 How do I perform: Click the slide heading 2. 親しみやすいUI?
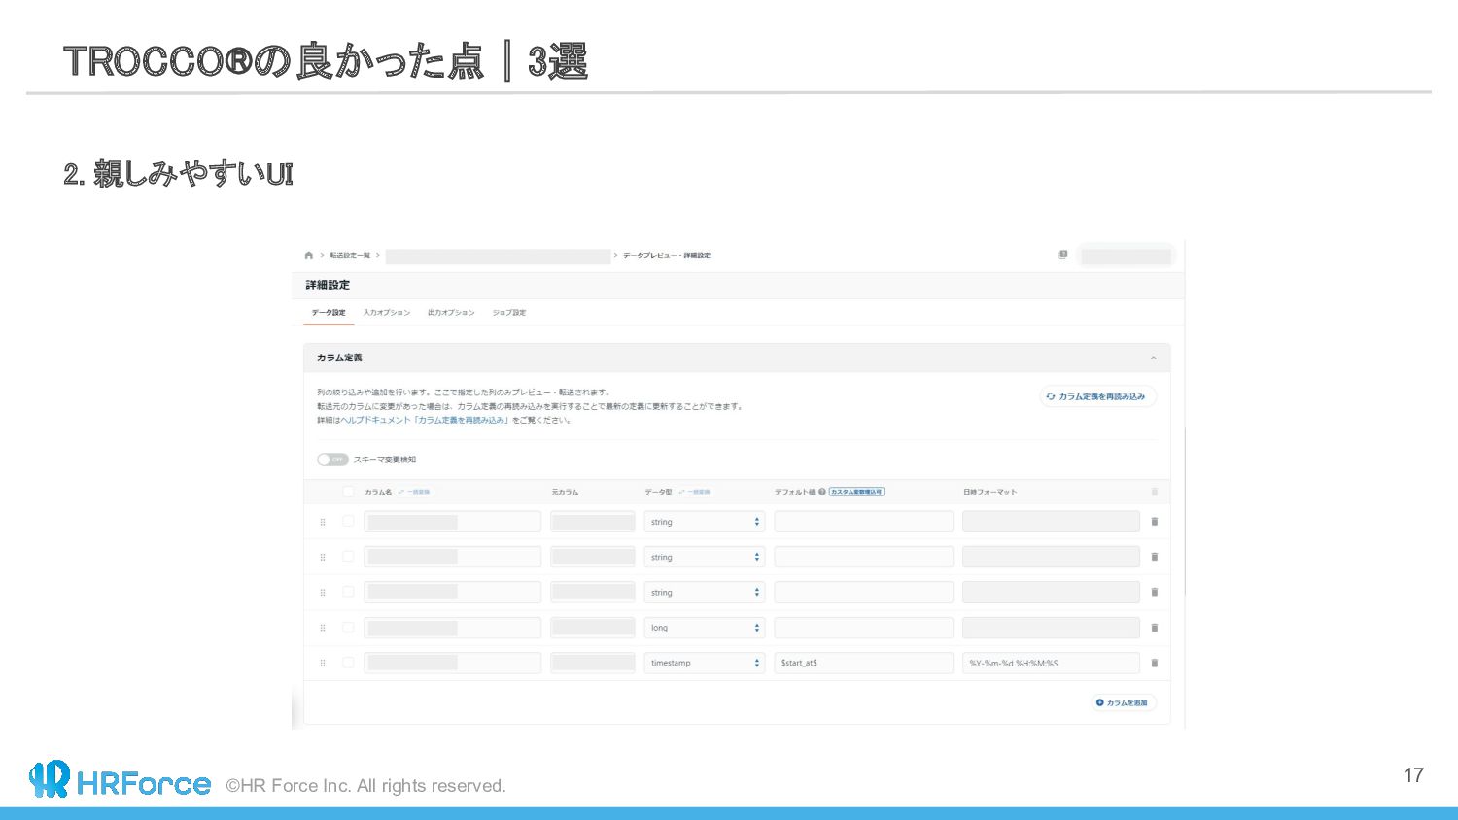pos(178,174)
